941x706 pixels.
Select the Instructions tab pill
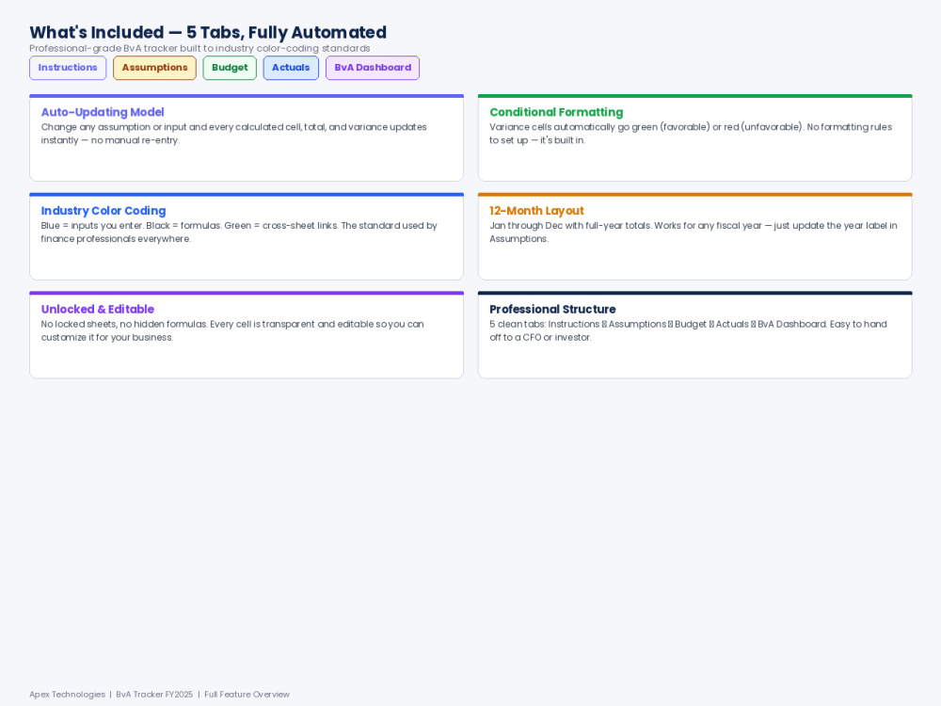[68, 68]
